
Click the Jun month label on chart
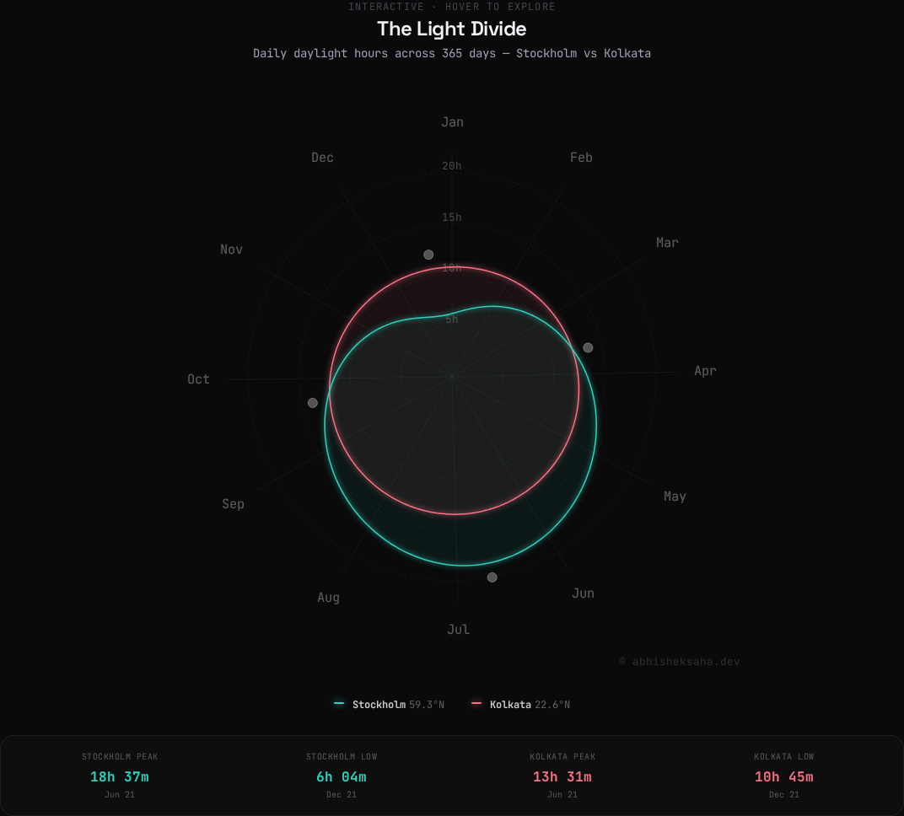(583, 593)
